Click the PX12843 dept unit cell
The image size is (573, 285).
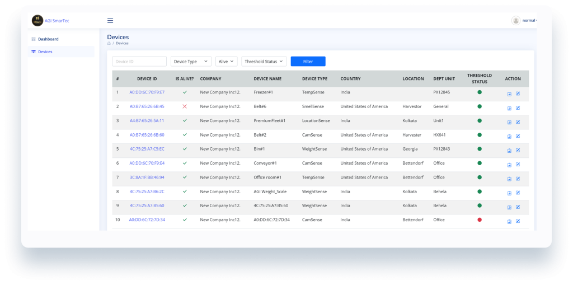(442, 149)
